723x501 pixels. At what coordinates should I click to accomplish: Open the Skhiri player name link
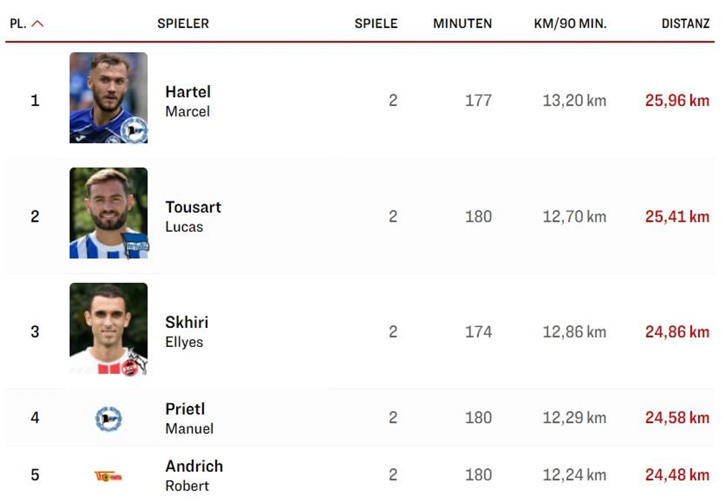[x=187, y=322]
